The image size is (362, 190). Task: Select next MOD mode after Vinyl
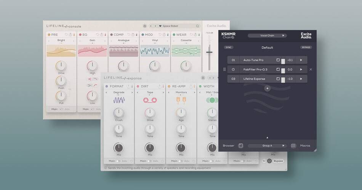(167, 41)
